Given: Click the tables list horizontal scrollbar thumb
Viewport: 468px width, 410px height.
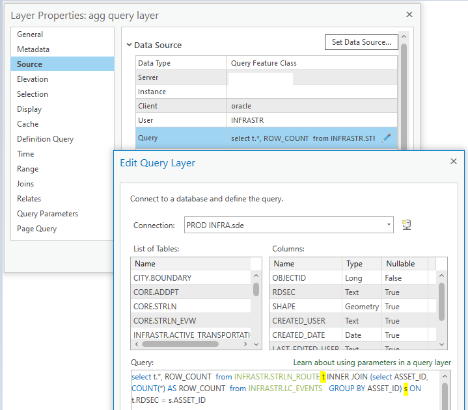Looking at the screenshot, I should [x=180, y=344].
